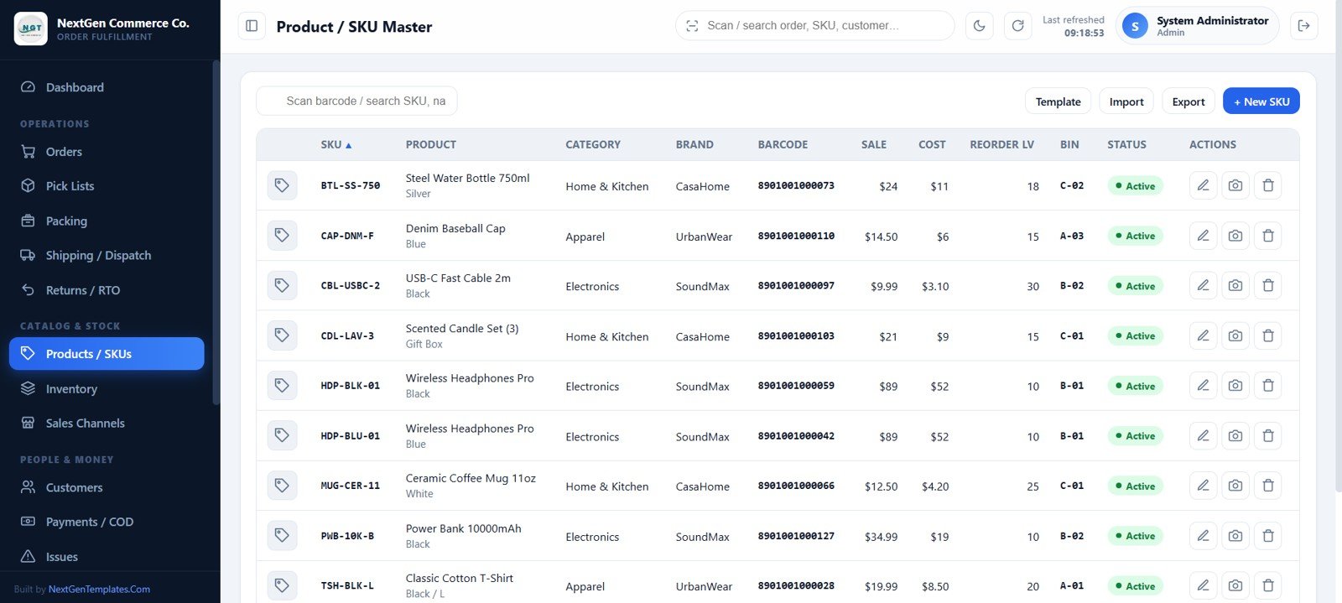Open camera for CBL-USBC-2 cable
Image resolution: width=1342 pixels, height=603 pixels.
pos(1235,285)
